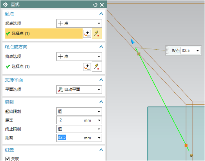Collapse the 支持平面 section
The height and width of the screenshot is (161, 205).
pos(101,80)
